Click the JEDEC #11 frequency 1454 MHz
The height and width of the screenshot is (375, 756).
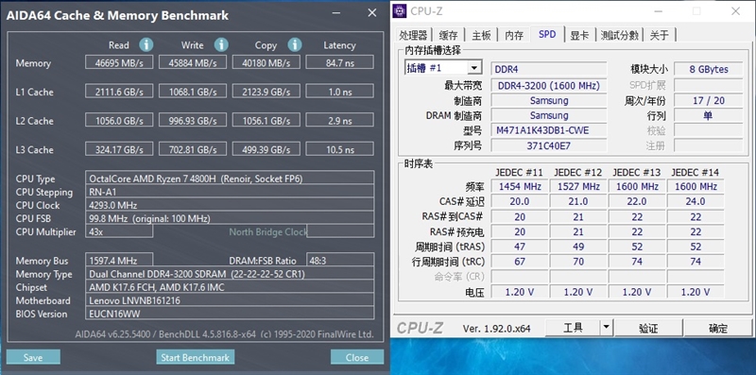pyautogui.click(x=520, y=186)
